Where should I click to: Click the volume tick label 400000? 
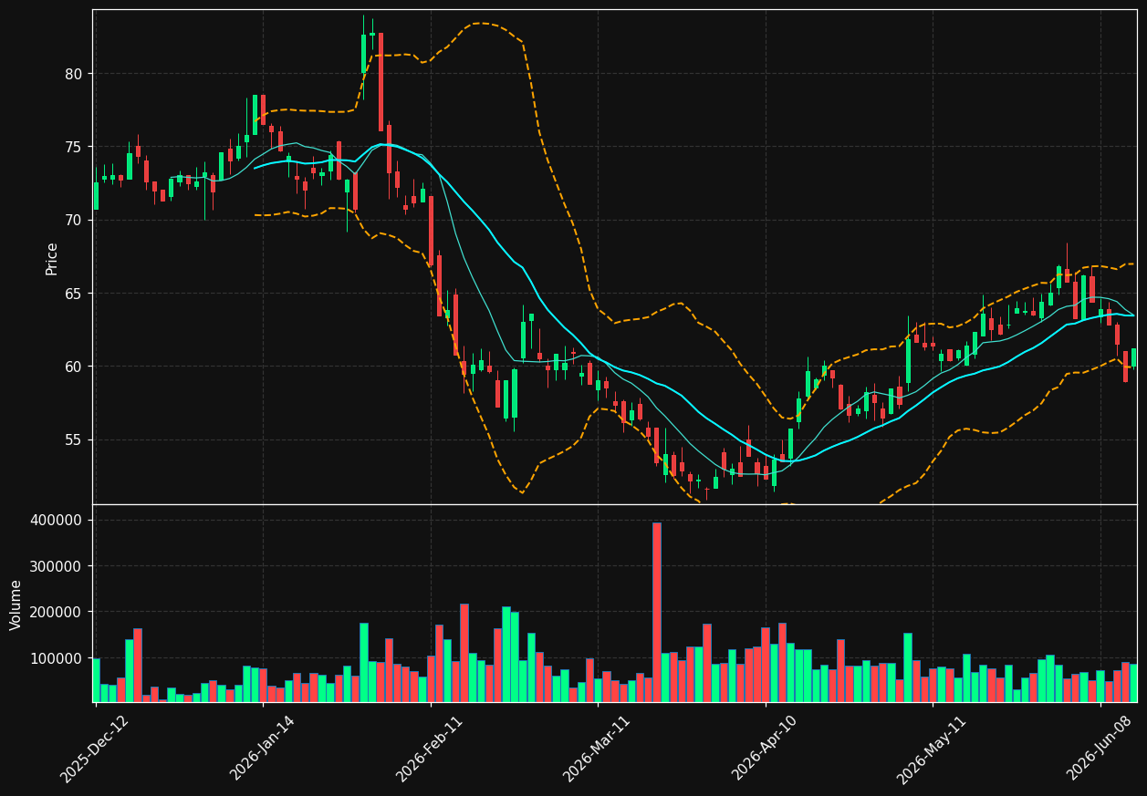pos(57,520)
